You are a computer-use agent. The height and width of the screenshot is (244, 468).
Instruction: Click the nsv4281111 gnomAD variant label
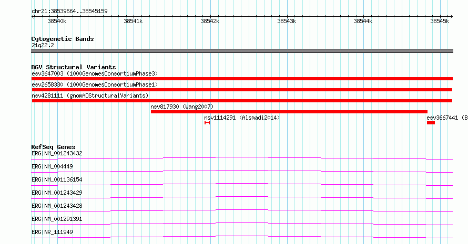[90, 96]
